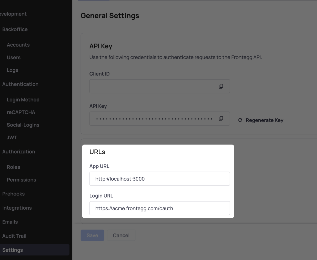The height and width of the screenshot is (260, 317).
Task: Open the Audit Trail page
Action: 14,236
